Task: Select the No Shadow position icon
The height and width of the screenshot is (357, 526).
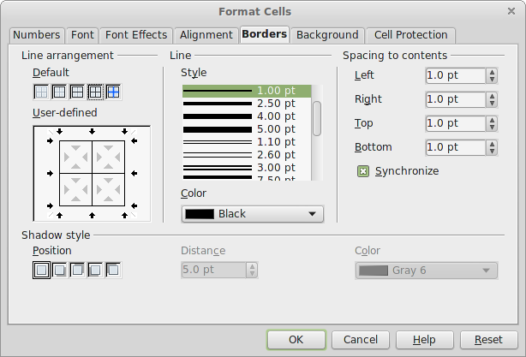Action: [x=40, y=271]
